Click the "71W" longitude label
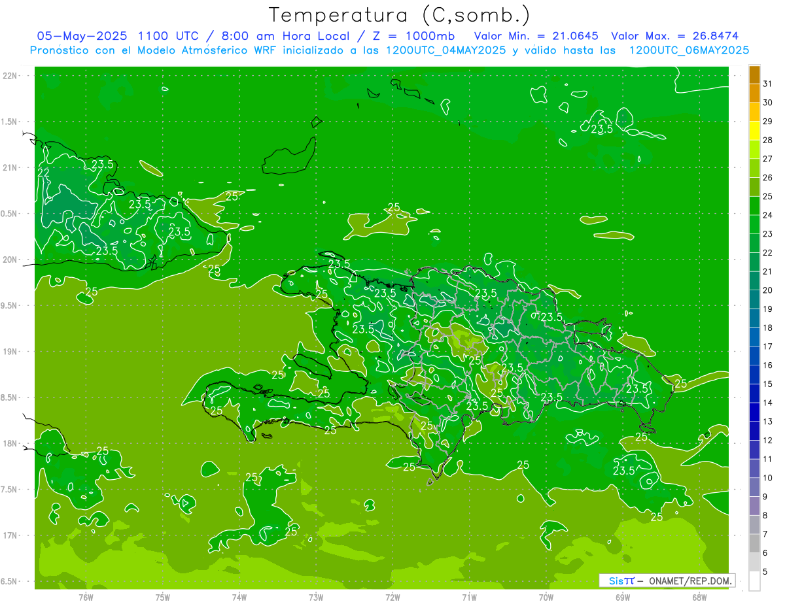This screenshot has height=606, width=785. coord(469,597)
